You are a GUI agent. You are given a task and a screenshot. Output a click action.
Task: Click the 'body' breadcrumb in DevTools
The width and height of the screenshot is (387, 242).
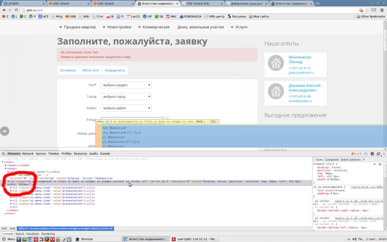[x=12, y=228]
